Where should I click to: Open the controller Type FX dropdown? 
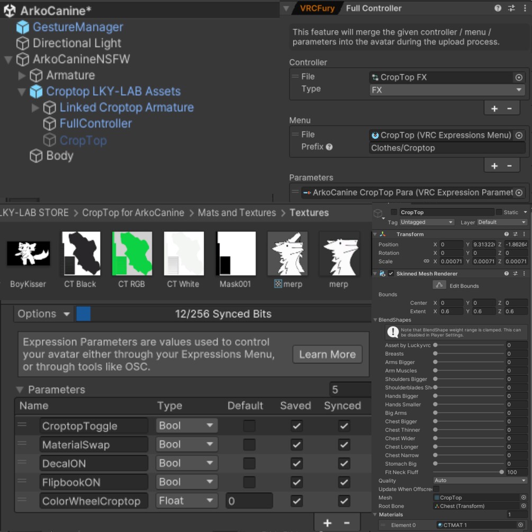click(x=447, y=90)
